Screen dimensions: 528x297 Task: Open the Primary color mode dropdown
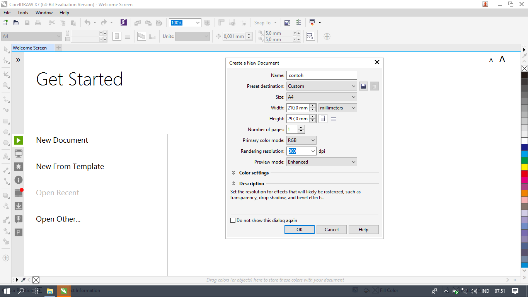(301, 140)
